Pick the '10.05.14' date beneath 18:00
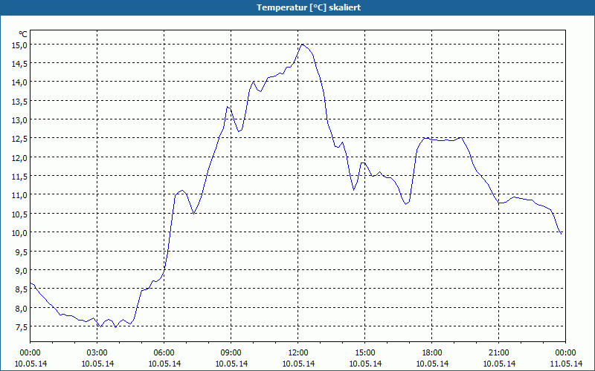The image size is (595, 371). point(432,364)
